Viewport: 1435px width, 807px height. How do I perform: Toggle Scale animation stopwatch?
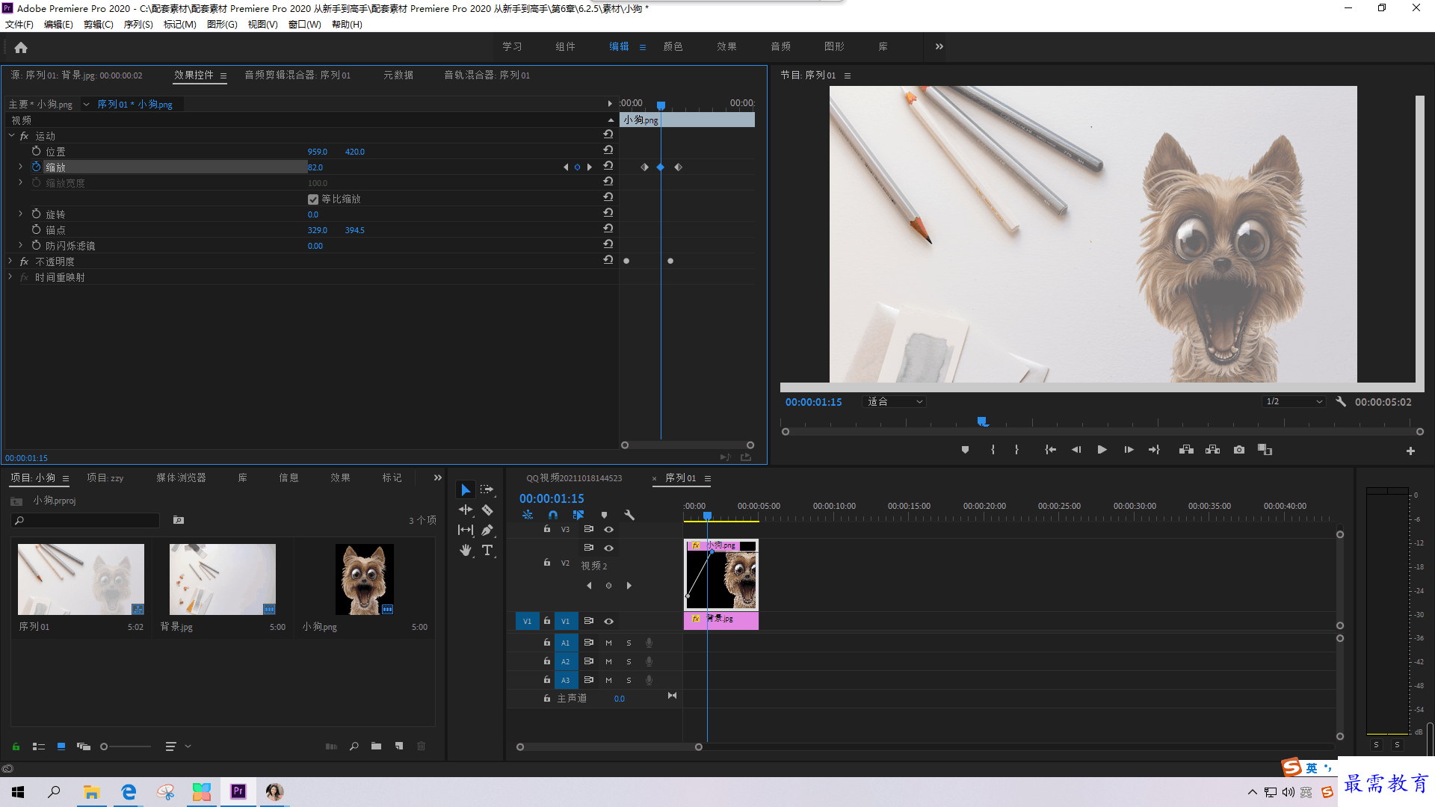pyautogui.click(x=36, y=167)
